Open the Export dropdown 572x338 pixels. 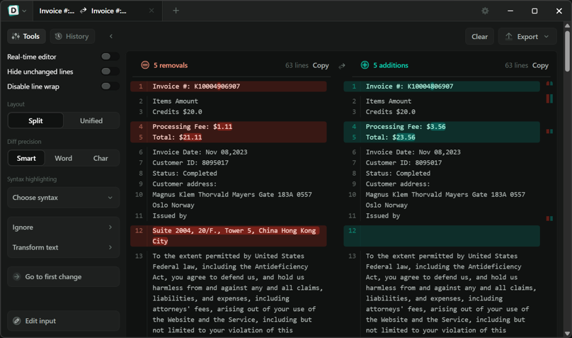pos(527,37)
